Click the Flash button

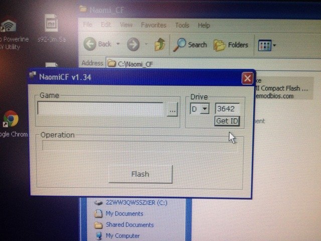point(140,174)
